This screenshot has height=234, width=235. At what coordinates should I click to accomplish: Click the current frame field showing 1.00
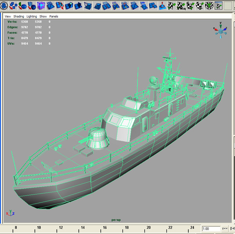[211, 229]
